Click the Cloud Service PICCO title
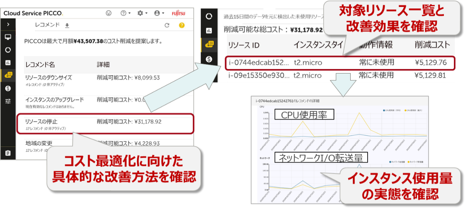The height and width of the screenshot is (208, 465). click(x=33, y=13)
